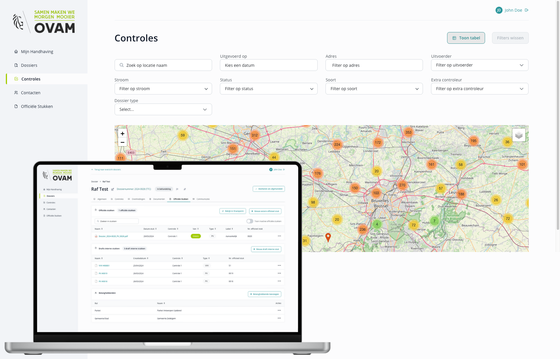560x359 pixels.
Task: Click the logout icon next to John Doe
Action: point(526,10)
